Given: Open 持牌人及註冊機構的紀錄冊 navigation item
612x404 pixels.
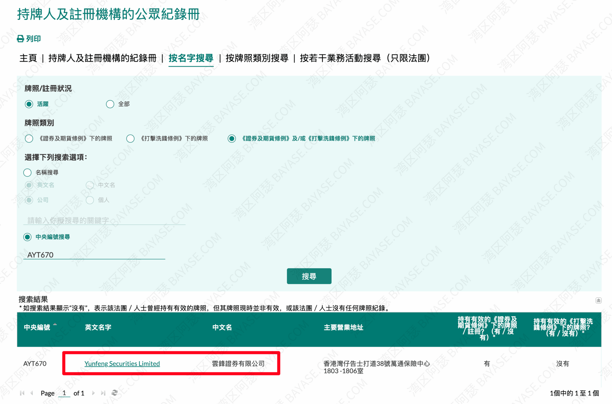Looking at the screenshot, I should pyautogui.click(x=102, y=58).
